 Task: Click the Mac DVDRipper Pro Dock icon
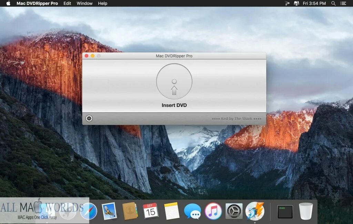coord(255,211)
